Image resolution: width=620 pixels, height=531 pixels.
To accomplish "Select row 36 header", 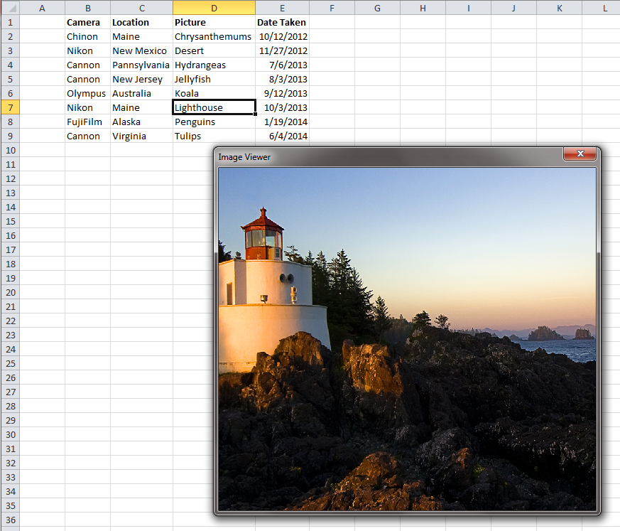I will click(x=10, y=520).
